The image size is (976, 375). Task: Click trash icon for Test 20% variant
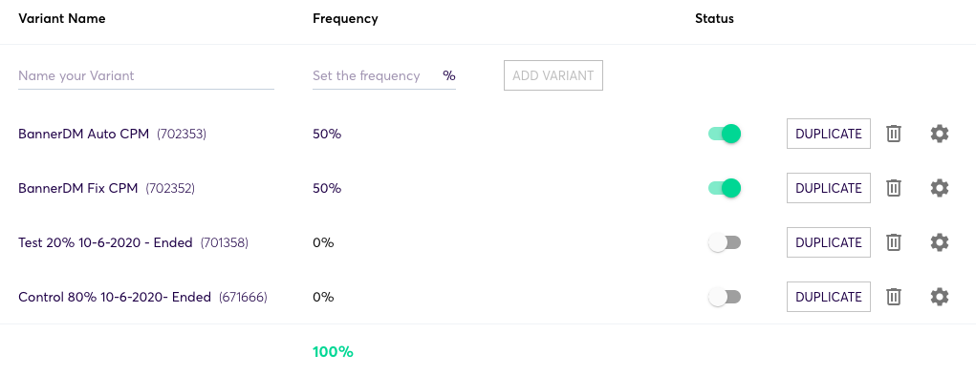(x=893, y=242)
